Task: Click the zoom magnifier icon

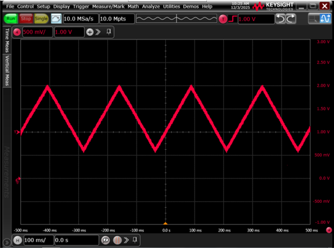Action: pyautogui.click(x=106, y=240)
